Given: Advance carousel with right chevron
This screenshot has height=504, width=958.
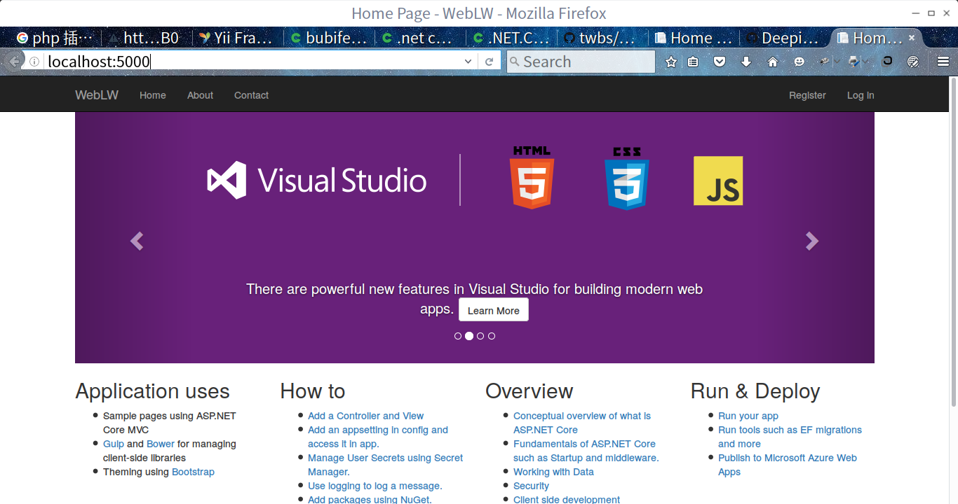Looking at the screenshot, I should (x=812, y=241).
